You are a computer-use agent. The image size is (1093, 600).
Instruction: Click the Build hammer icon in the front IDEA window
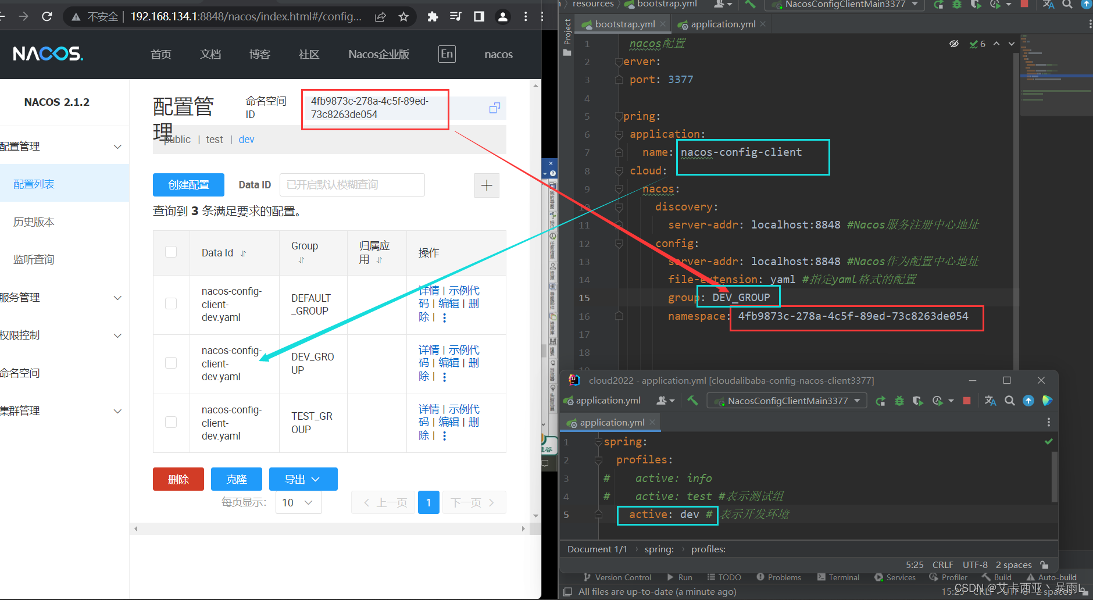pyautogui.click(x=692, y=401)
